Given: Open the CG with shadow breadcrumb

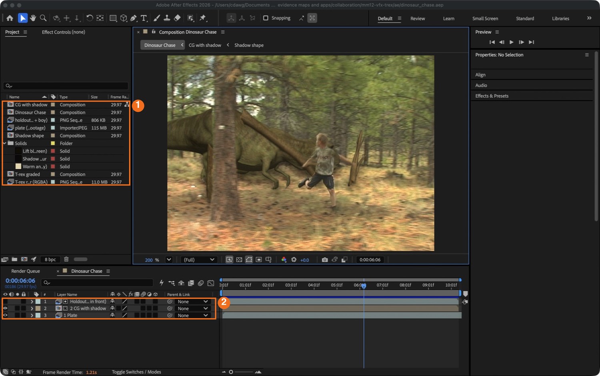Looking at the screenshot, I should [x=205, y=45].
